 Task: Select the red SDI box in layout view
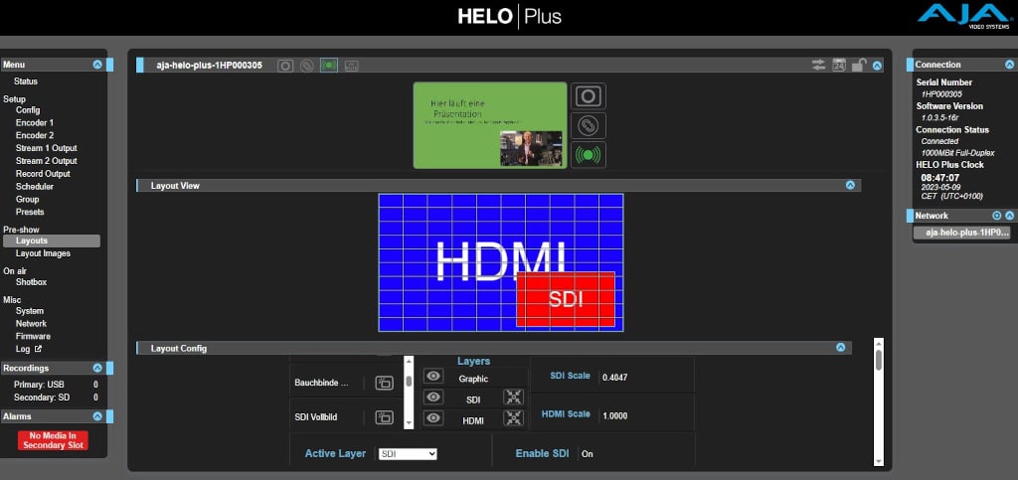click(x=566, y=299)
